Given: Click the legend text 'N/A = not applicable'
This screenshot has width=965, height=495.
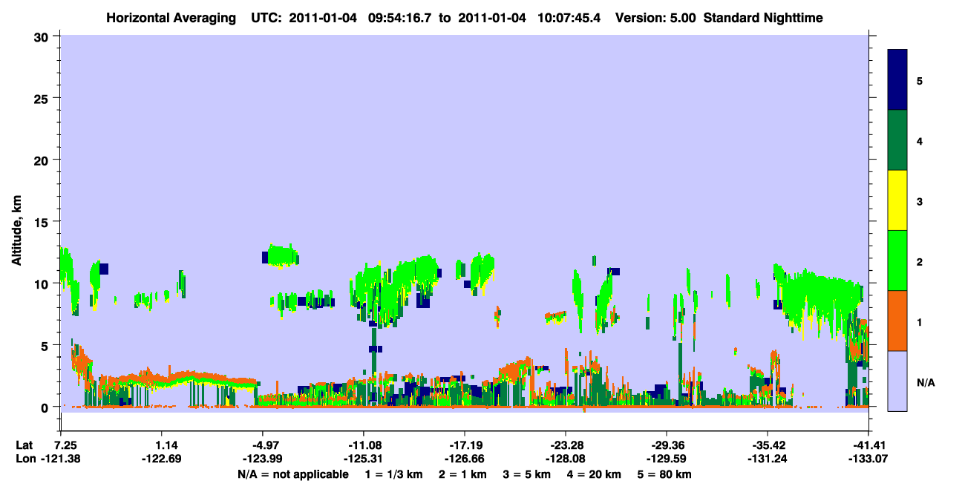Looking at the screenshot, I should click(292, 474).
